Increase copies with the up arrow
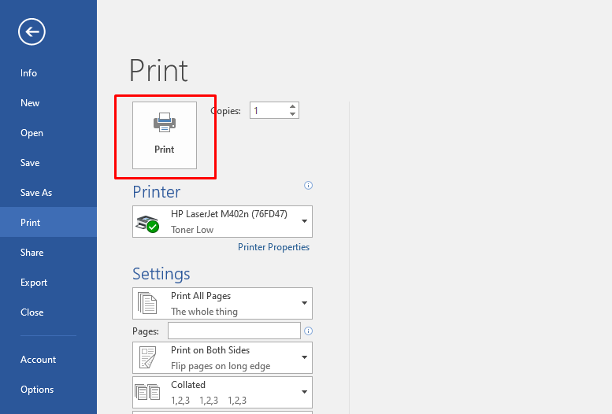 tap(293, 106)
